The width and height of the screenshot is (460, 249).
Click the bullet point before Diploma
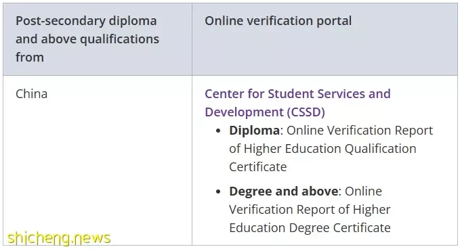(x=218, y=131)
